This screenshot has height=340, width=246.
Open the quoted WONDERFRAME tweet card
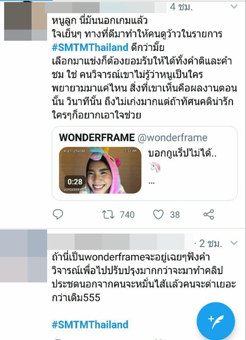click(x=145, y=163)
